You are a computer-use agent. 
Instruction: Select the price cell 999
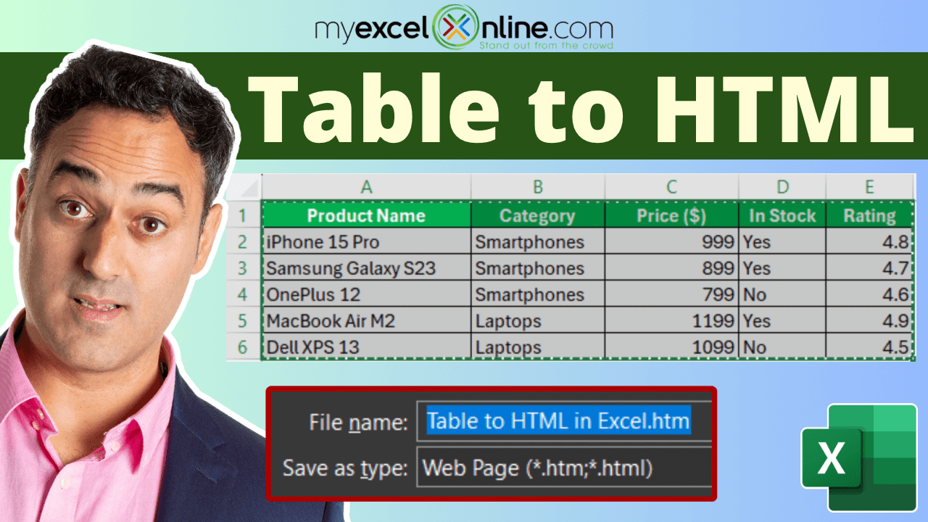pyautogui.click(x=671, y=241)
